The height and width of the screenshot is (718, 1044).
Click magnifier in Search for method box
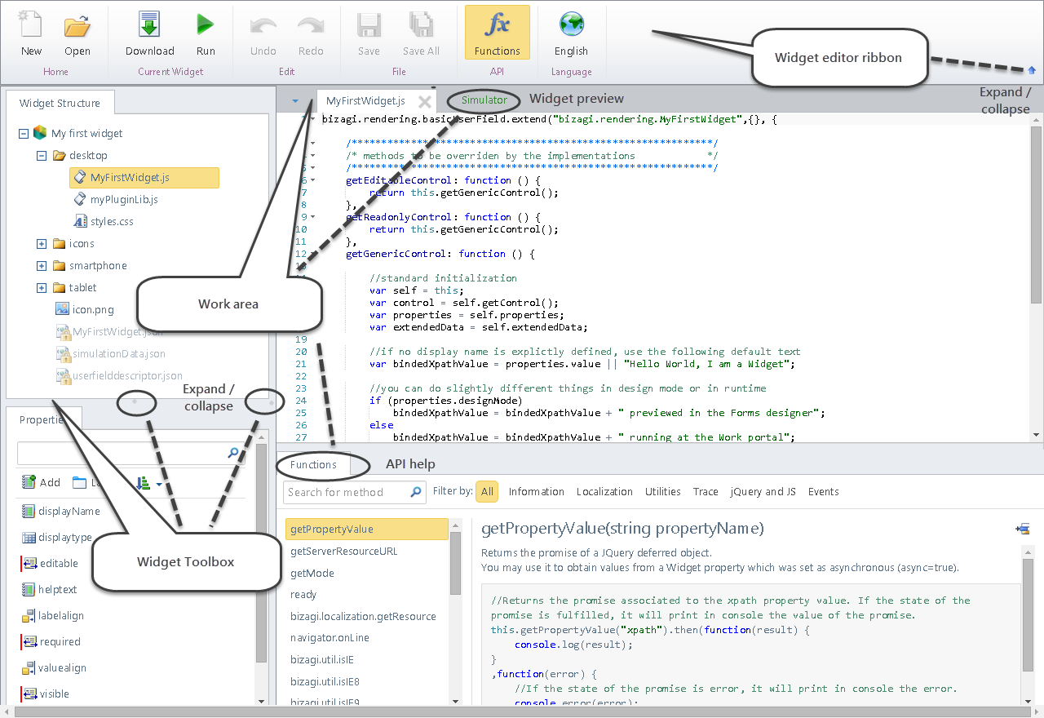(416, 492)
